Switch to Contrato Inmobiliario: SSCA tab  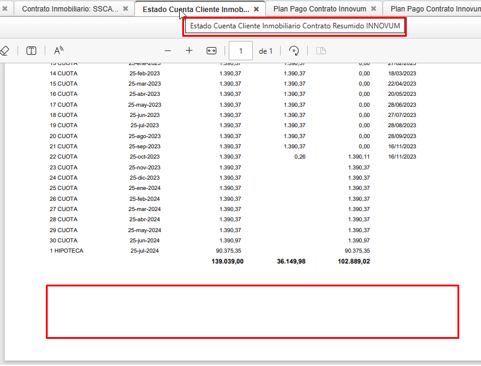point(69,9)
